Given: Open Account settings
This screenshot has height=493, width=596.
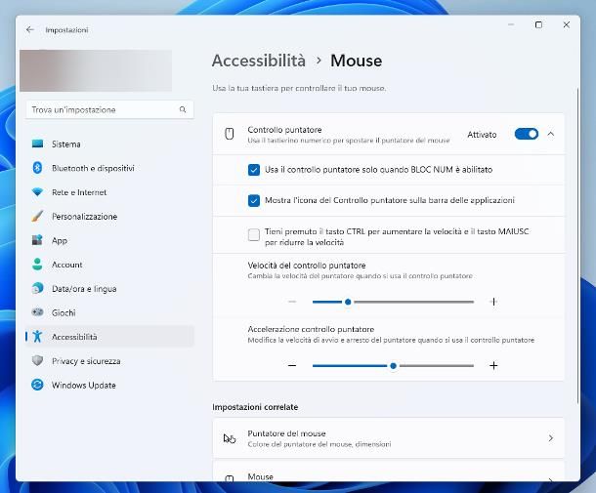Looking at the screenshot, I should [x=109, y=265].
